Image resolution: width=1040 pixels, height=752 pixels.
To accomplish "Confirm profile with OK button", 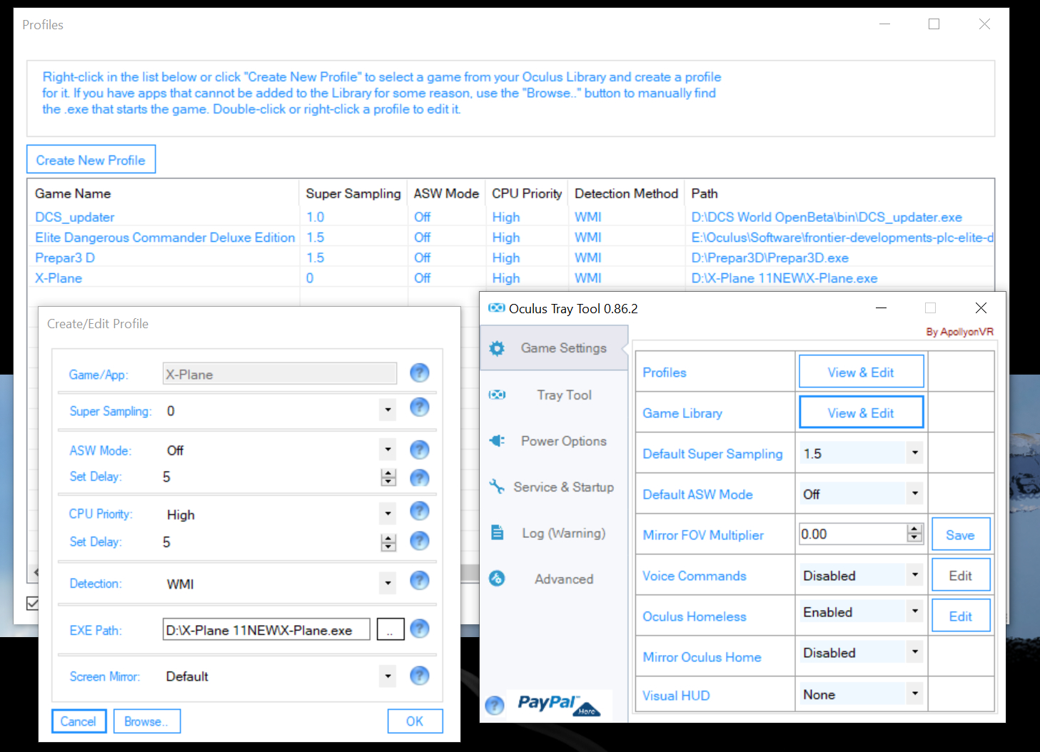I will click(415, 721).
